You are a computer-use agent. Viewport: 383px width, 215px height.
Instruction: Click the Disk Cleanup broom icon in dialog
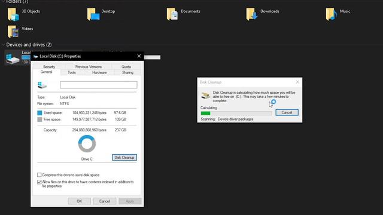[x=205, y=96]
